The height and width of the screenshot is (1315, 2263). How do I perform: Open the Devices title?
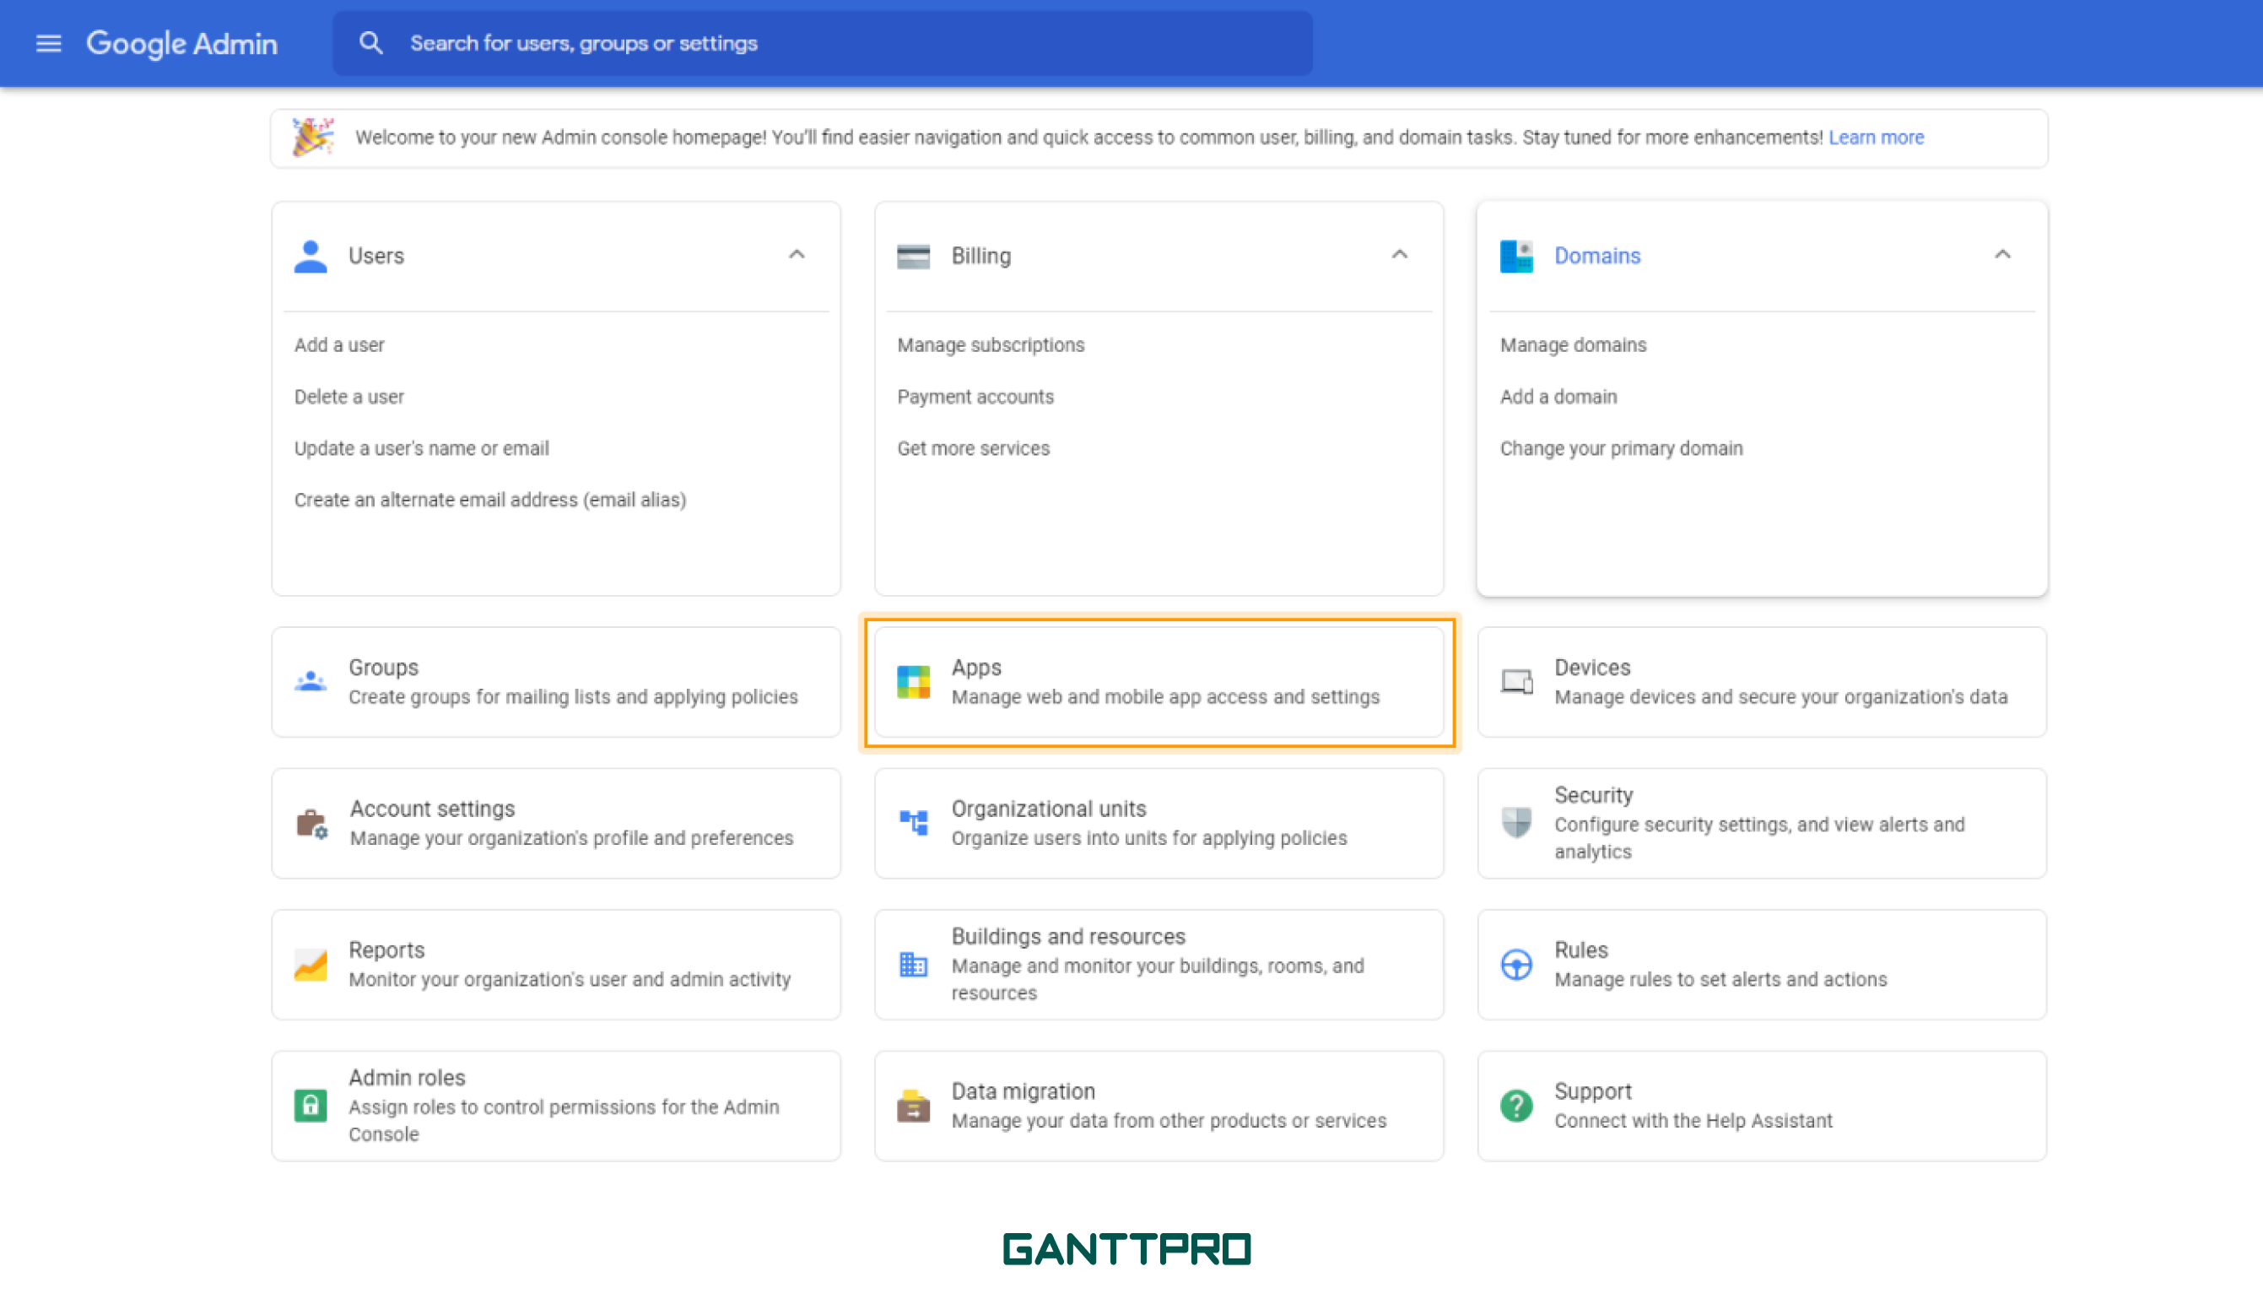1592,668
